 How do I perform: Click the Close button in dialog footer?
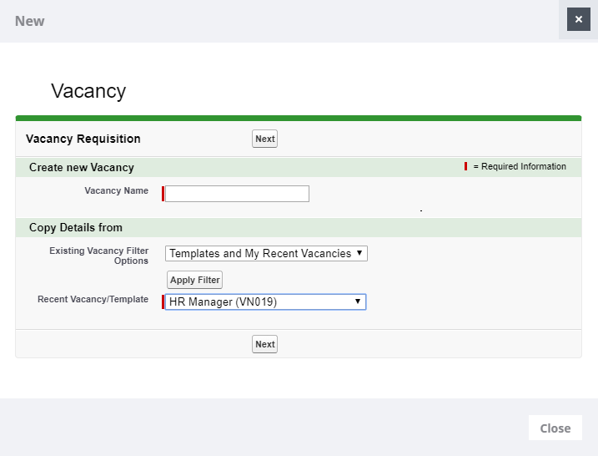pyautogui.click(x=555, y=428)
